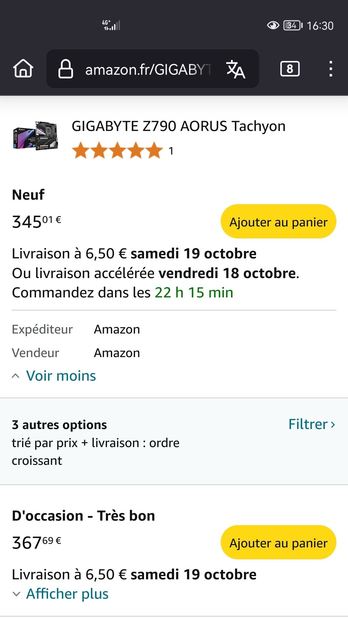Tap the amazon.fr address bar
The width and height of the screenshot is (348, 619).
click(x=148, y=69)
